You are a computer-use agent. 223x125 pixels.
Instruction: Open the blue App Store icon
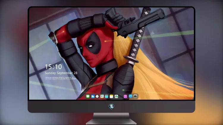pyautogui.click(x=131, y=96)
